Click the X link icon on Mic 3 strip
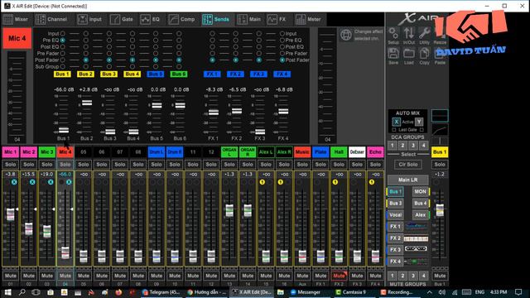 pyautogui.click(x=51, y=182)
